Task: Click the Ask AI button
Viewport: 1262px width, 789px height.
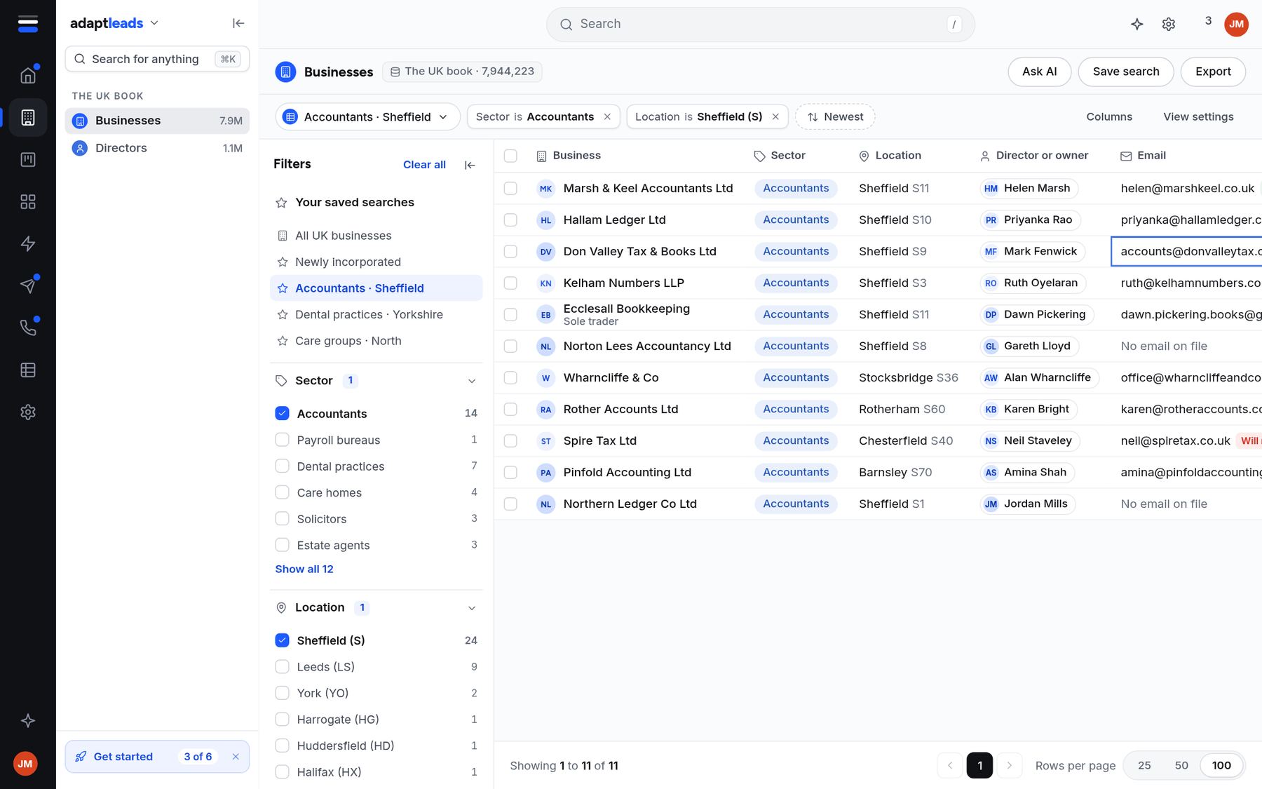Action: (x=1039, y=72)
